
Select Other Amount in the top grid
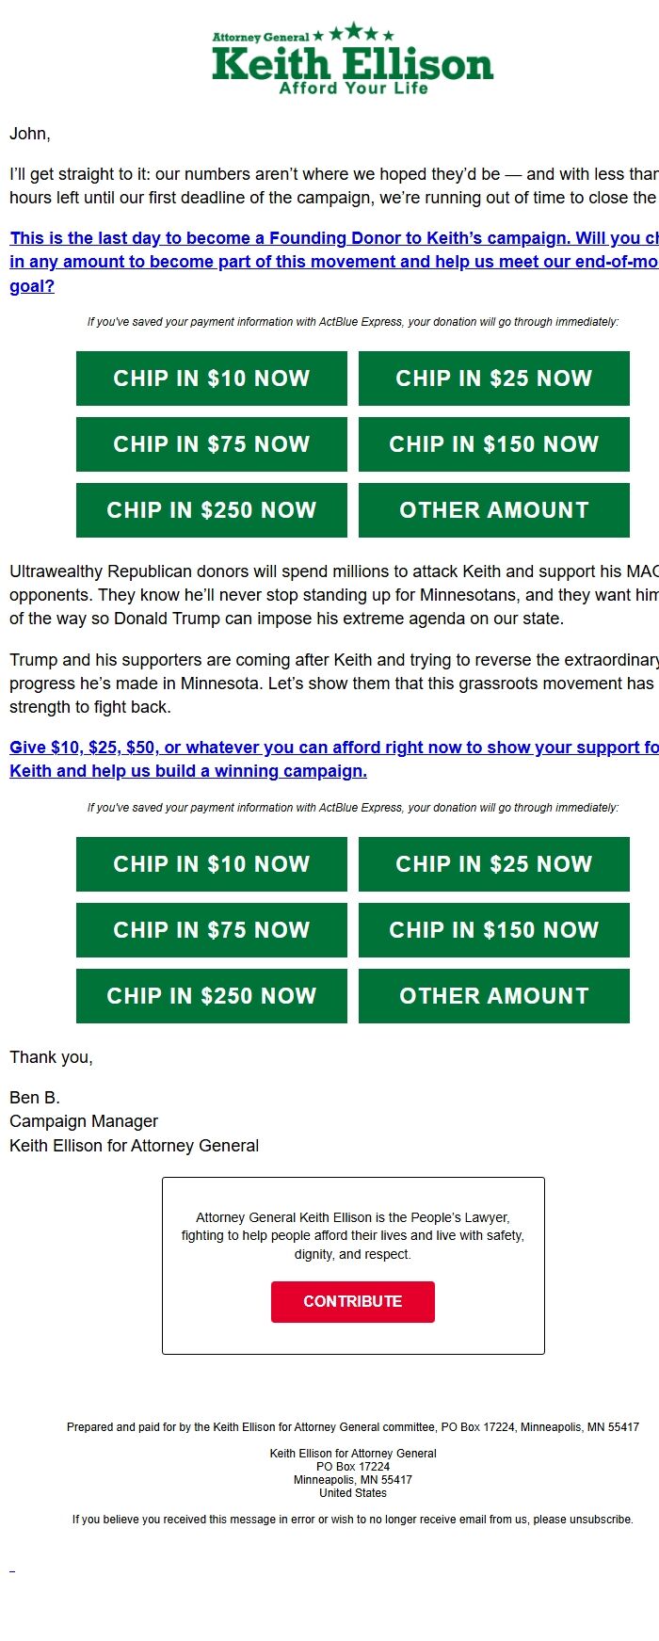click(x=493, y=509)
